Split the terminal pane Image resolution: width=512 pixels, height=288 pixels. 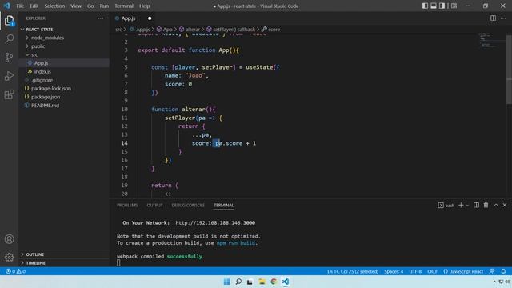pyautogui.click(x=477, y=205)
